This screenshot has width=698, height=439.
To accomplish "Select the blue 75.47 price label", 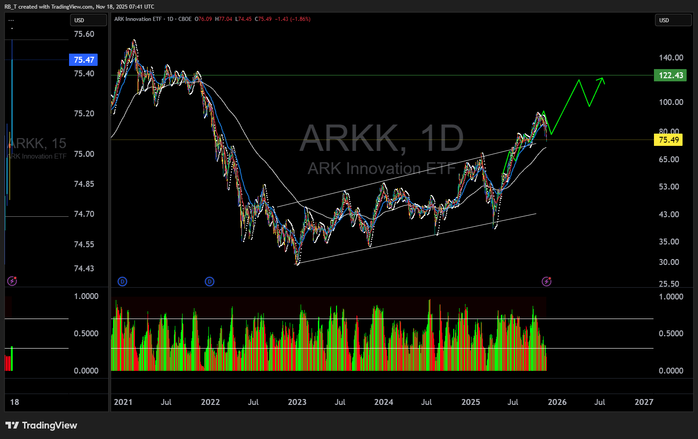I will click(84, 60).
